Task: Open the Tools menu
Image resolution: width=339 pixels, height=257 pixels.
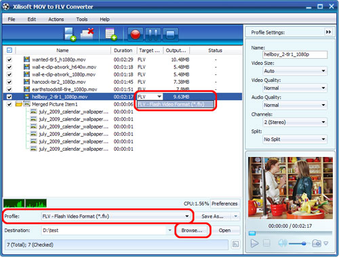Action: point(82,19)
